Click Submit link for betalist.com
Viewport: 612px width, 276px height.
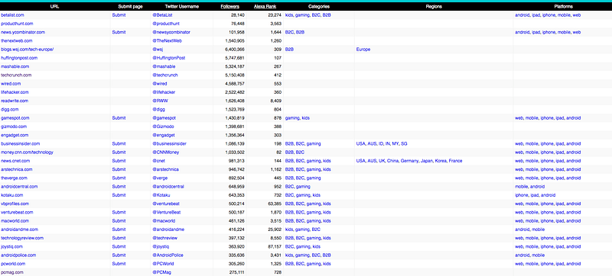click(x=119, y=15)
